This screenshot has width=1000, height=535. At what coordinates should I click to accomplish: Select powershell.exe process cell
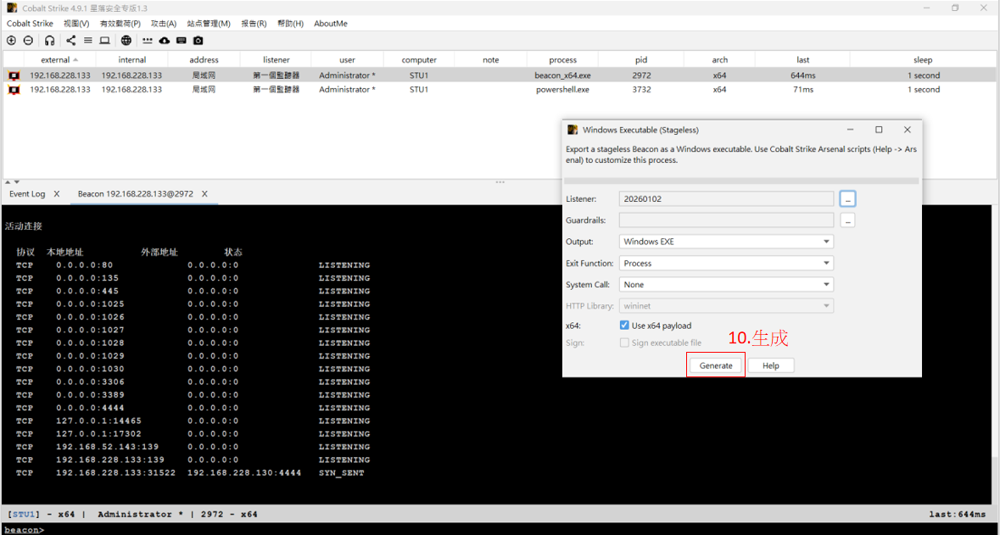tap(563, 90)
